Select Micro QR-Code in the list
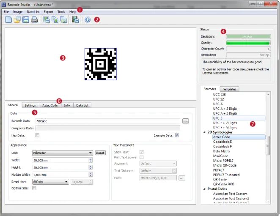280x216 pixels. 225,165
